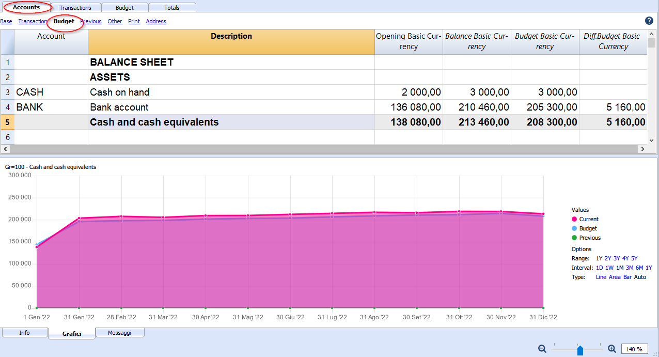Select the Budget view link
The width and height of the screenshot is (659, 357).
point(64,21)
